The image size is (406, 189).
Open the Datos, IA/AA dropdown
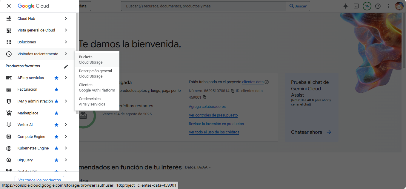coord(198,167)
